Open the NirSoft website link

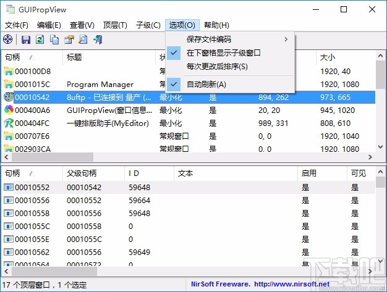(x=292, y=284)
